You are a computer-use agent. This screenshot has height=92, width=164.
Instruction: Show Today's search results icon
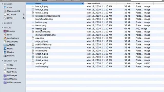5,65
